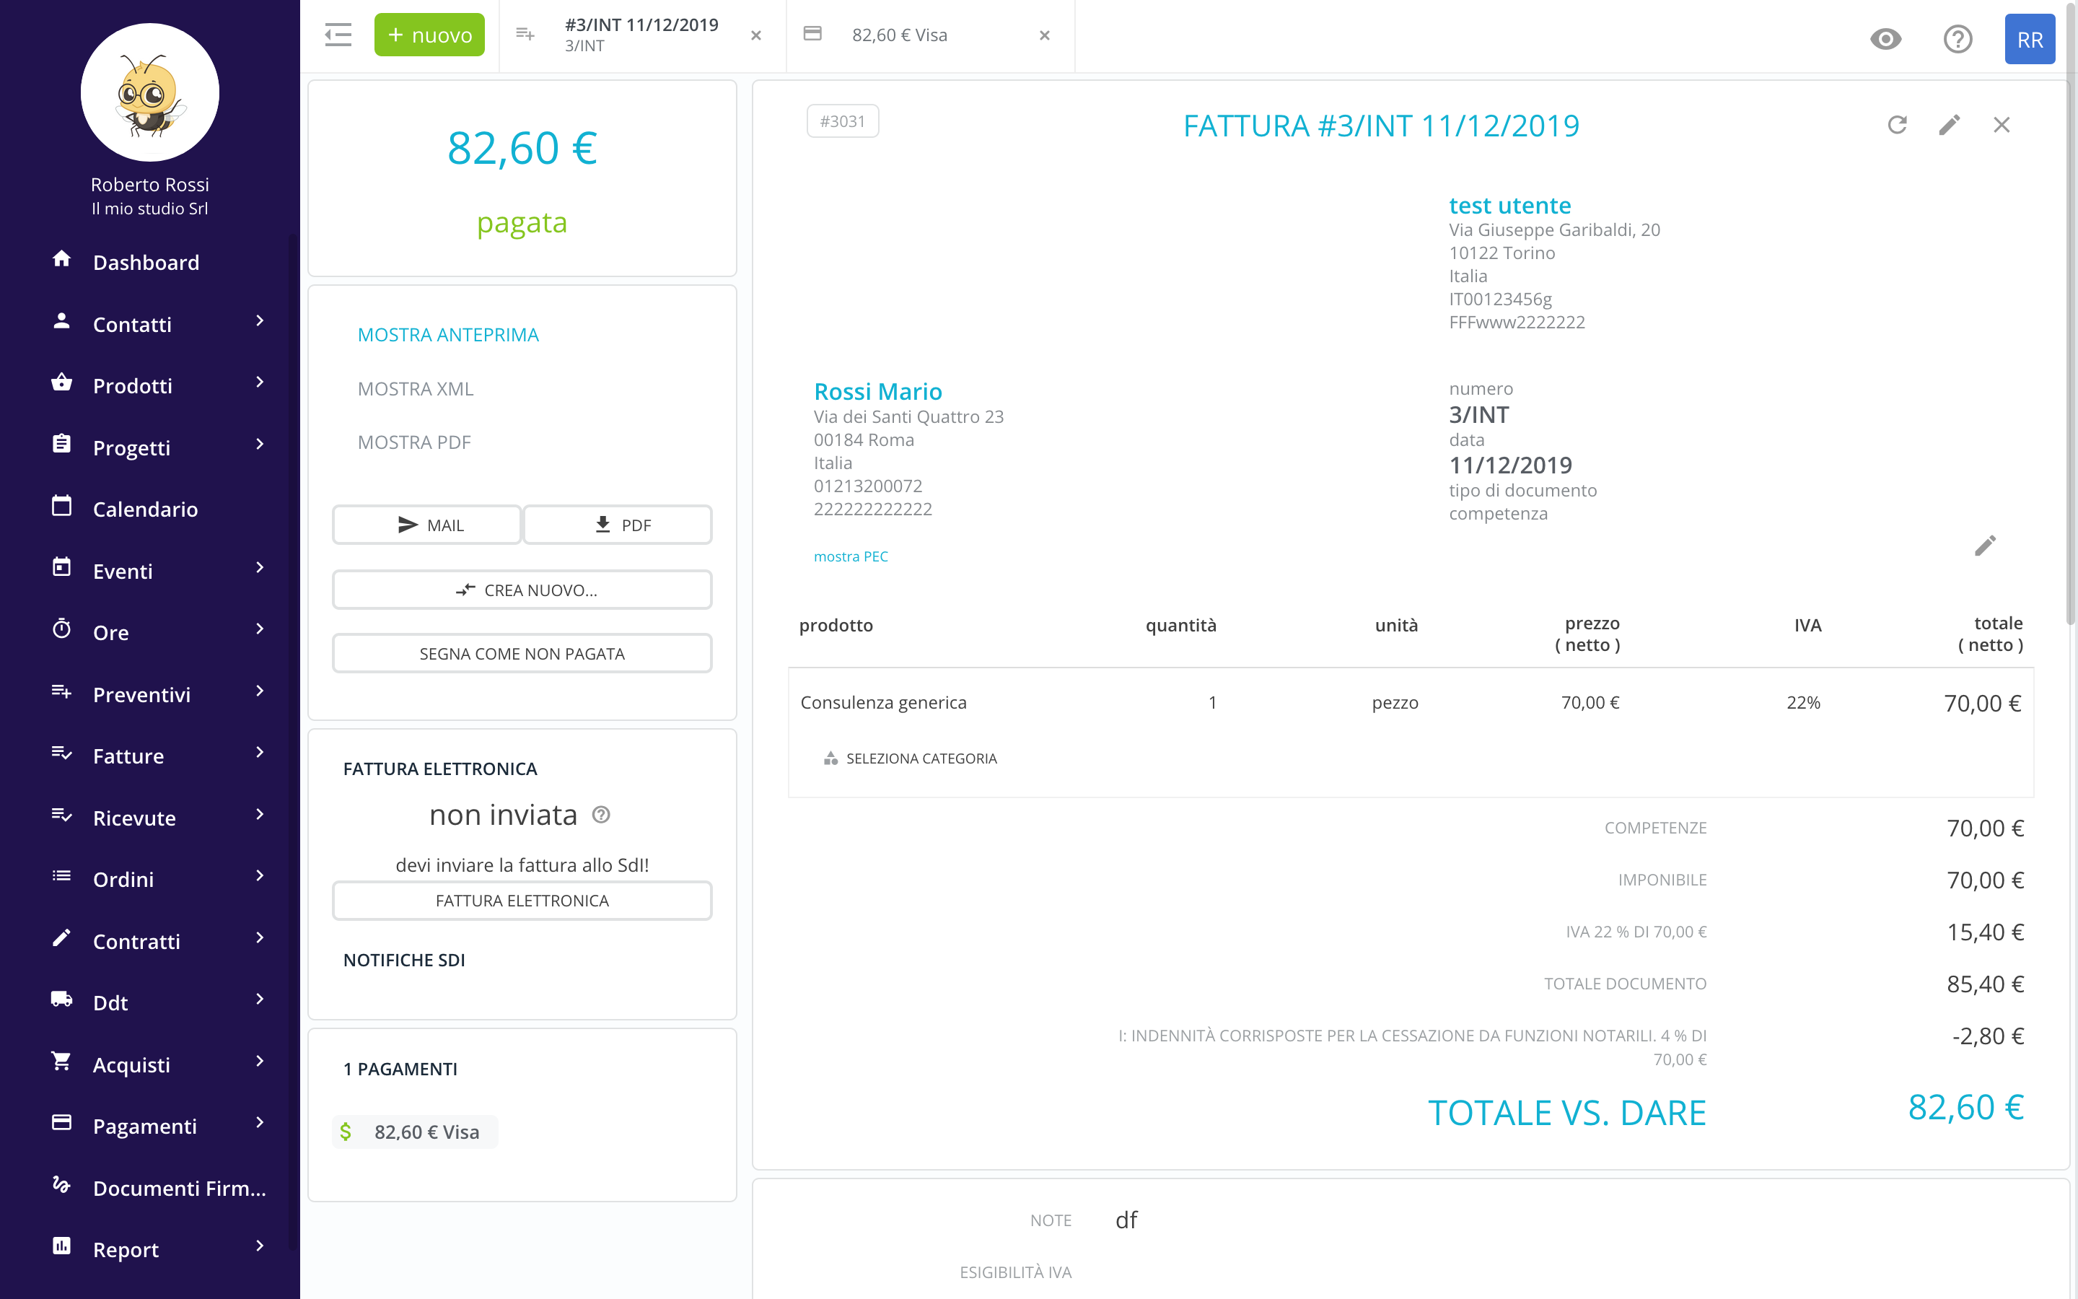The width and height of the screenshot is (2078, 1299).
Task: Open the help question mark icon
Action: 1958,40
